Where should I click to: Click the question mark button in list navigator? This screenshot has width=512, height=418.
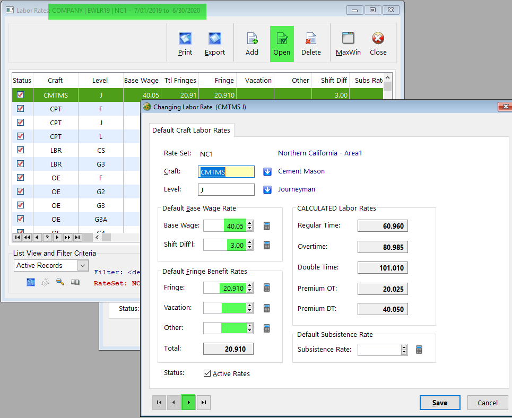(x=47, y=238)
